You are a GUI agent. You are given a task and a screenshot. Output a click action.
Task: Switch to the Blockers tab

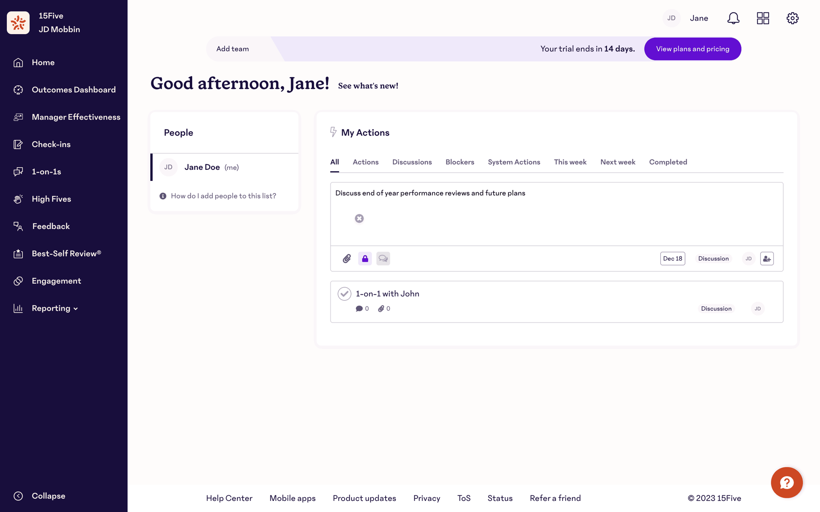click(x=460, y=162)
